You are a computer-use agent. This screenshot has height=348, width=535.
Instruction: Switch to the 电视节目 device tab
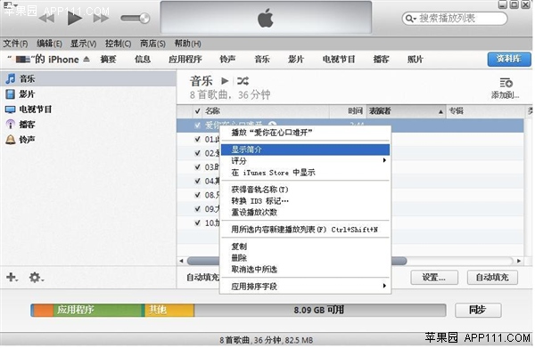tap(339, 60)
